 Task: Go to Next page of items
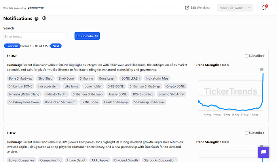56,46
